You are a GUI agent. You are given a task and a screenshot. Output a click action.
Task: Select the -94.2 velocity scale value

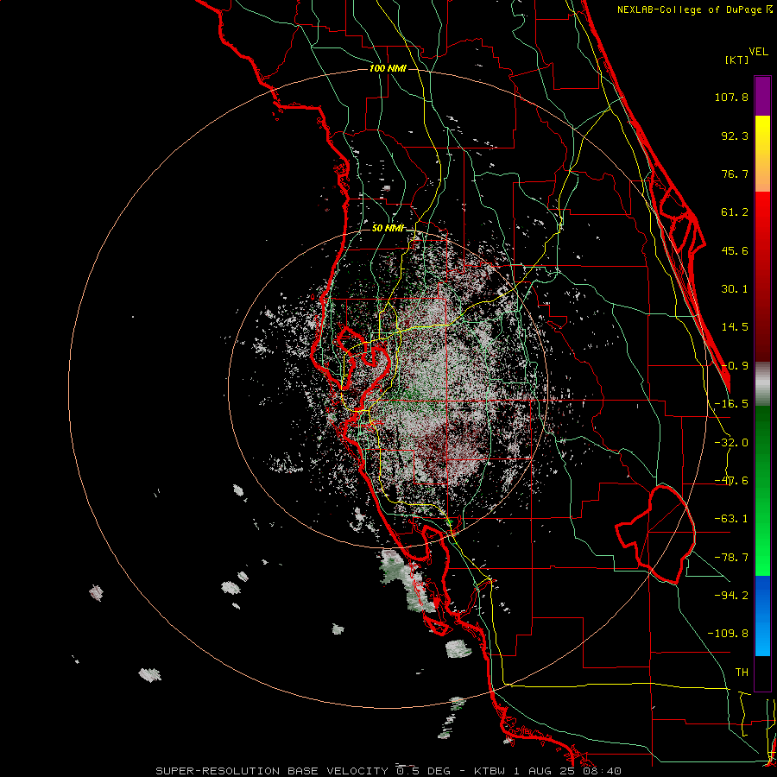click(x=731, y=595)
